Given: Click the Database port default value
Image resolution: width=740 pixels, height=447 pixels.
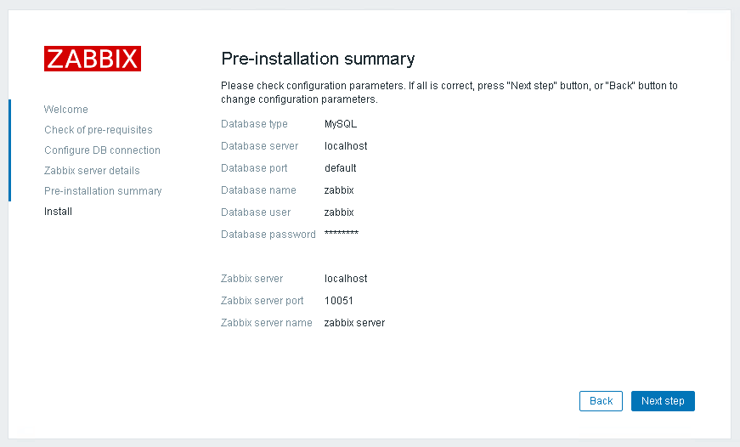Looking at the screenshot, I should coord(340,168).
